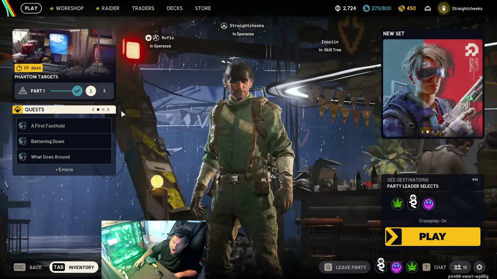Open the RAIDER tab
Image resolution: width=497 pixels, height=279 pixels.
tap(108, 8)
